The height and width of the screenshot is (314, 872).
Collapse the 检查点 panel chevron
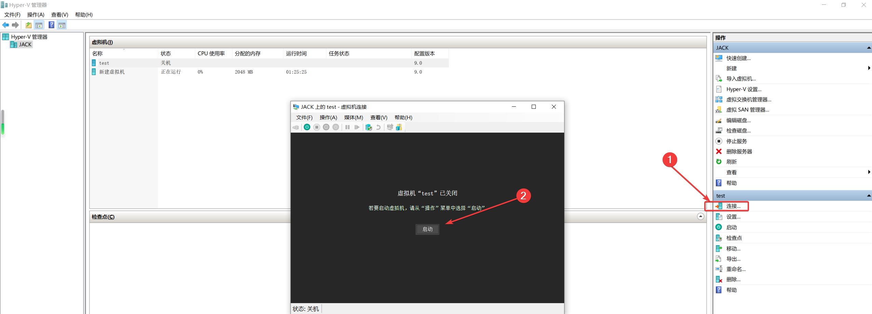[x=700, y=216]
